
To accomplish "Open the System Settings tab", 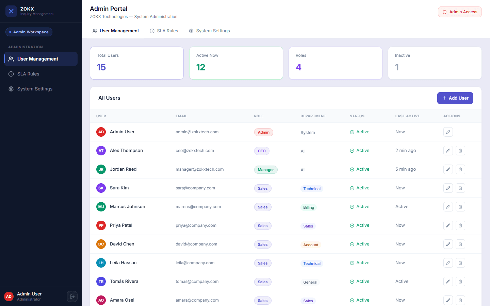I will click(x=210, y=31).
